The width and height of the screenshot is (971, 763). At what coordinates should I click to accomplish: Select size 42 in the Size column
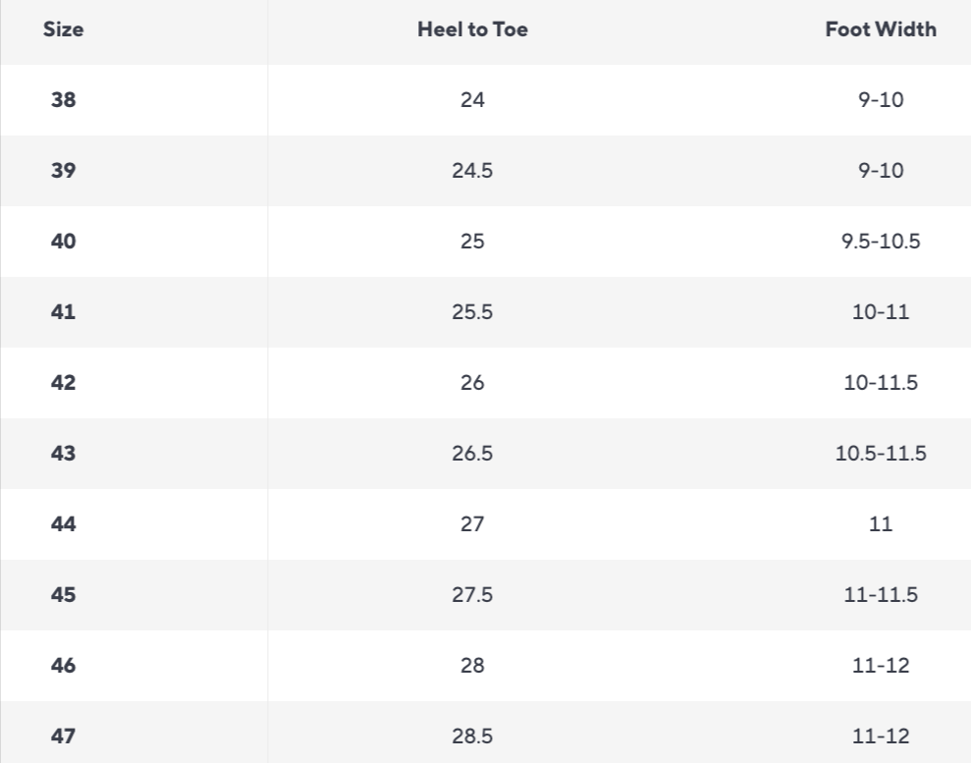tap(64, 383)
